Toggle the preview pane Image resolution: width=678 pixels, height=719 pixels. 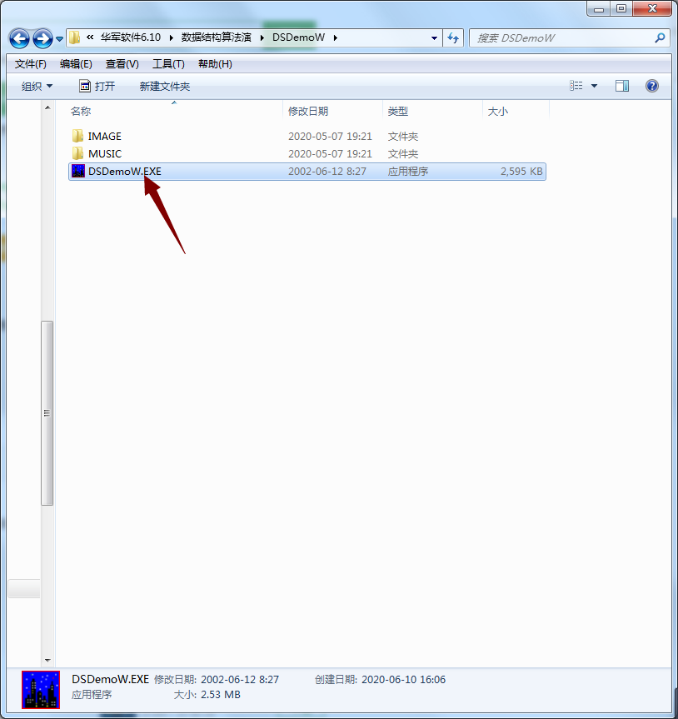(x=622, y=86)
